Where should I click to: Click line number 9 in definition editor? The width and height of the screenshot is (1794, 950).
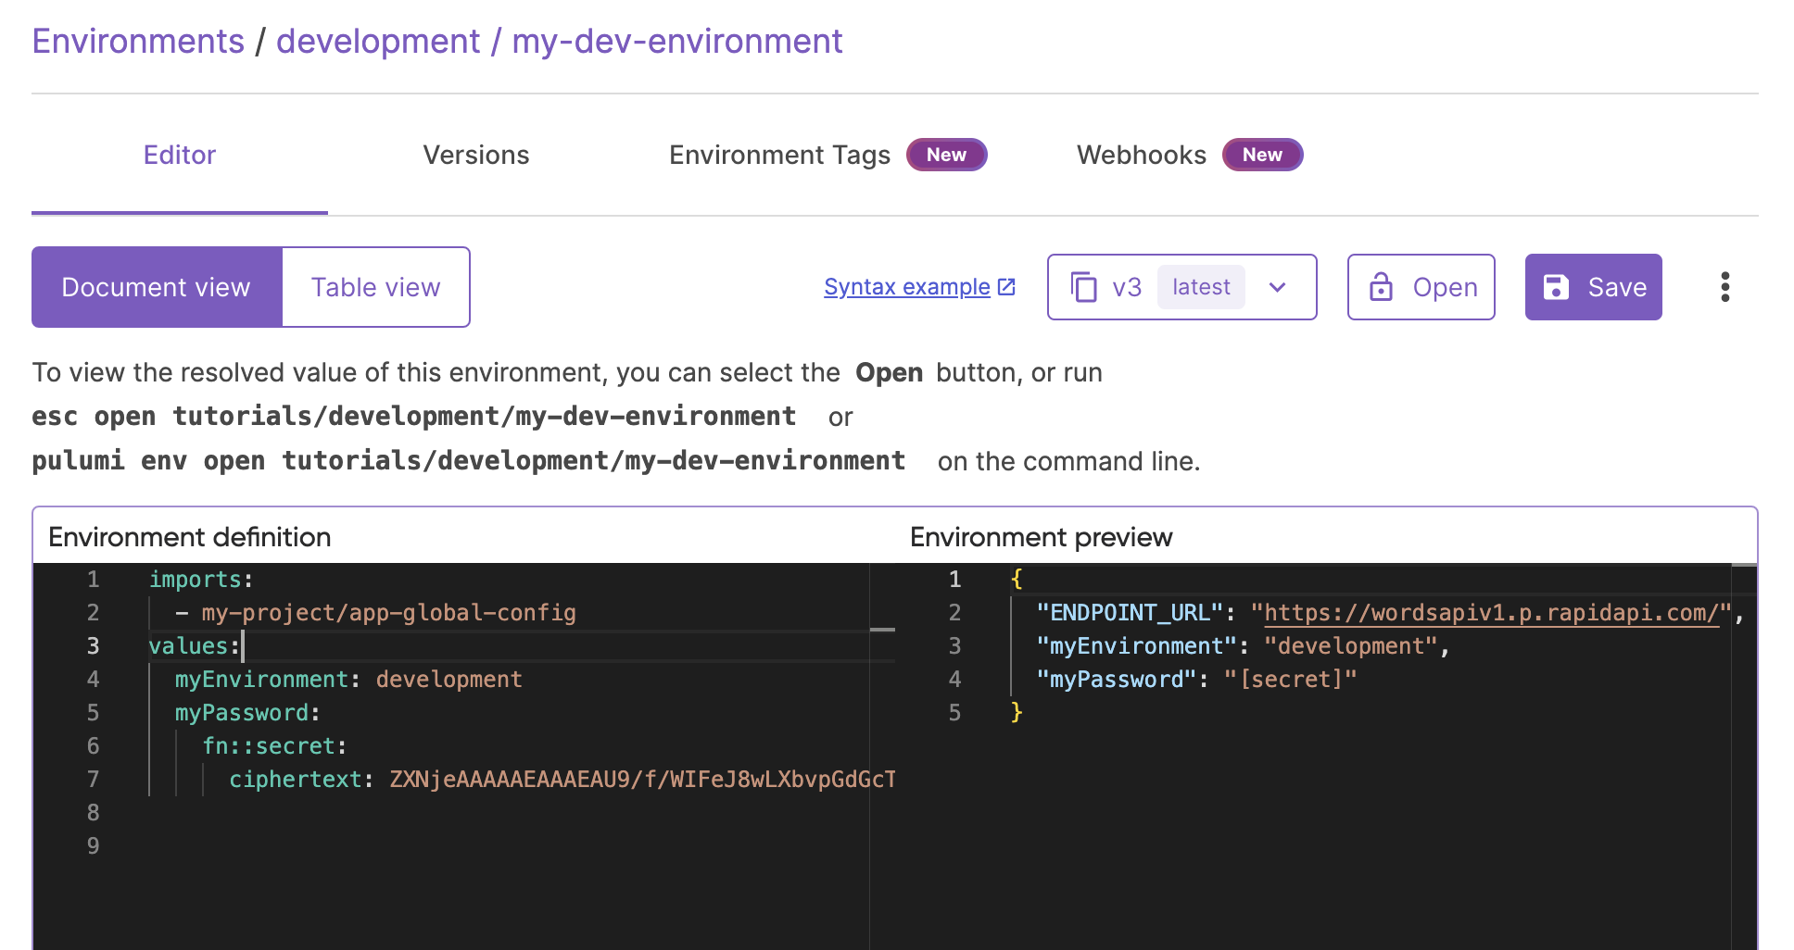point(93,846)
